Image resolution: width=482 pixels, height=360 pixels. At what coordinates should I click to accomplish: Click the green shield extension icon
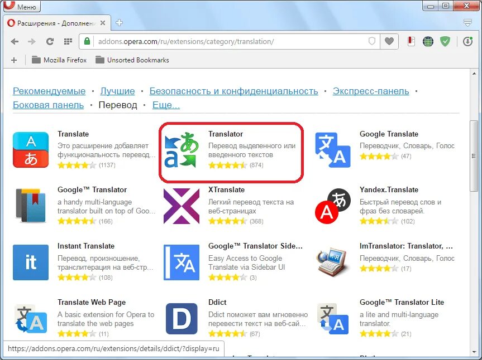(445, 41)
